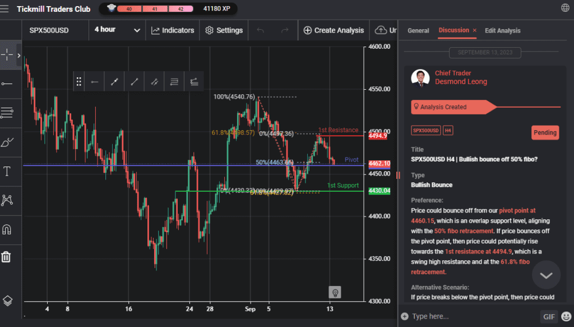This screenshot has width=574, height=327.
Task: Open the 4 hour timeframe dropdown
Action: 117,30
